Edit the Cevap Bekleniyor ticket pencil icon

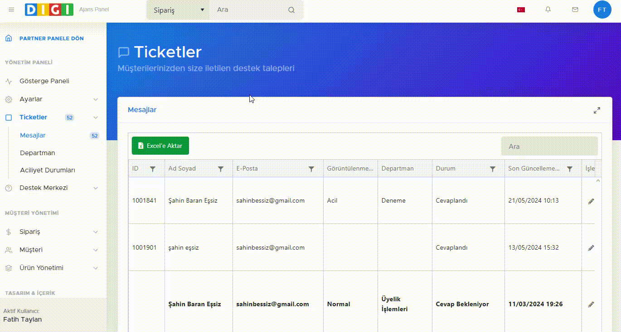(x=591, y=305)
